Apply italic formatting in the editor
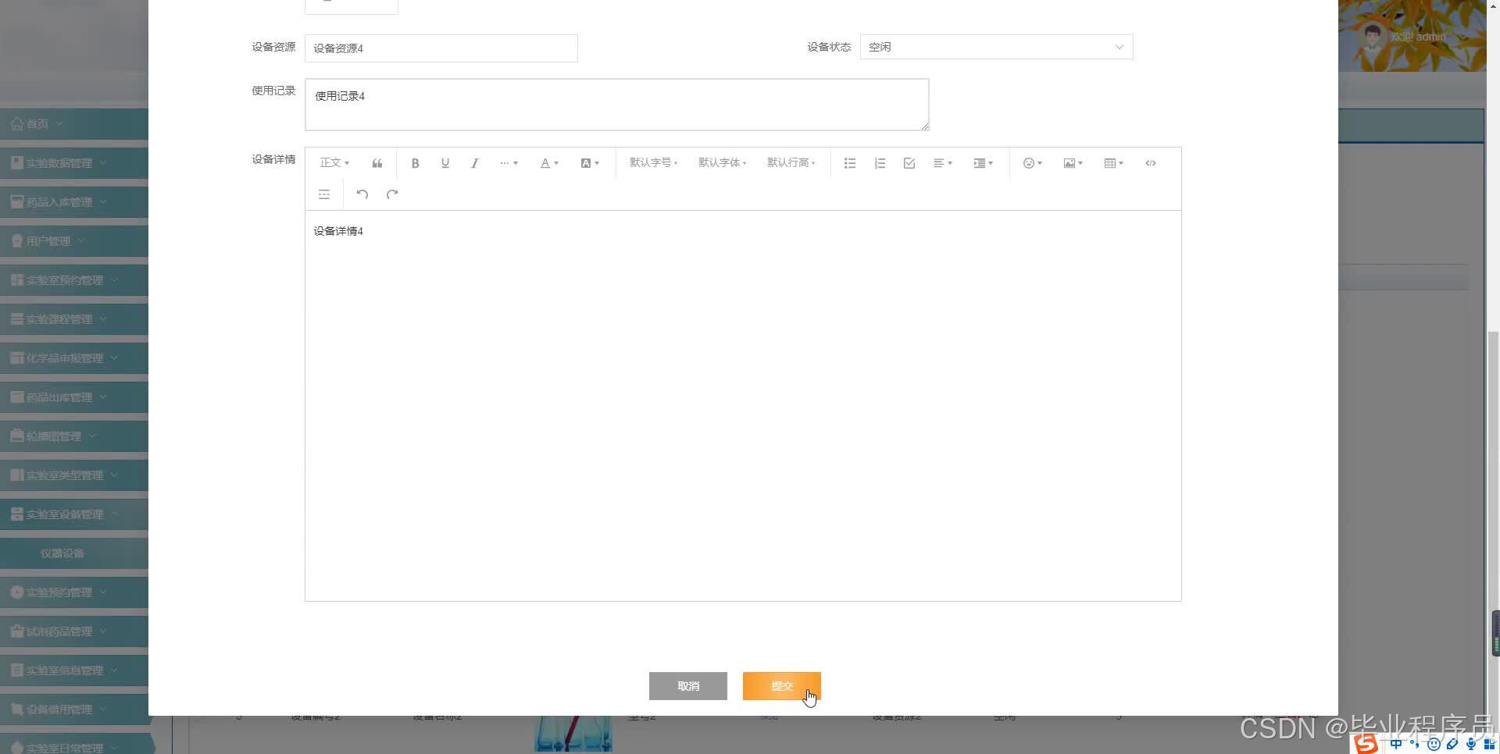Viewport: 1500px width, 754px height. (474, 163)
